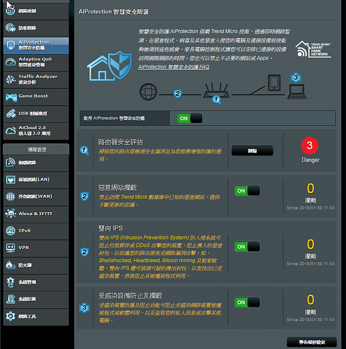Click the 進階設定 advanced settings header
This screenshot has height=349, width=346.
36,149
